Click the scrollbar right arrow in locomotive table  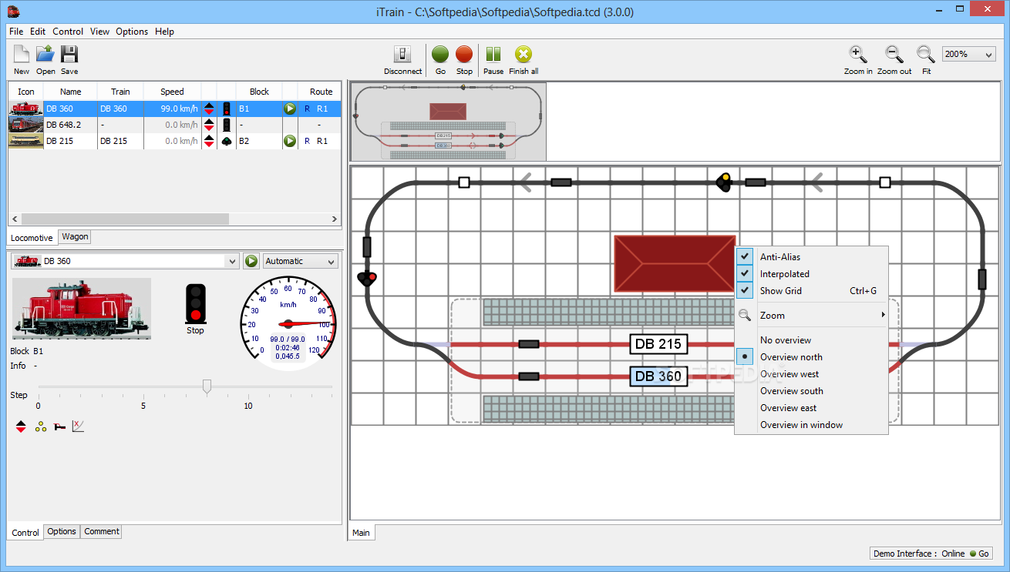click(x=335, y=219)
